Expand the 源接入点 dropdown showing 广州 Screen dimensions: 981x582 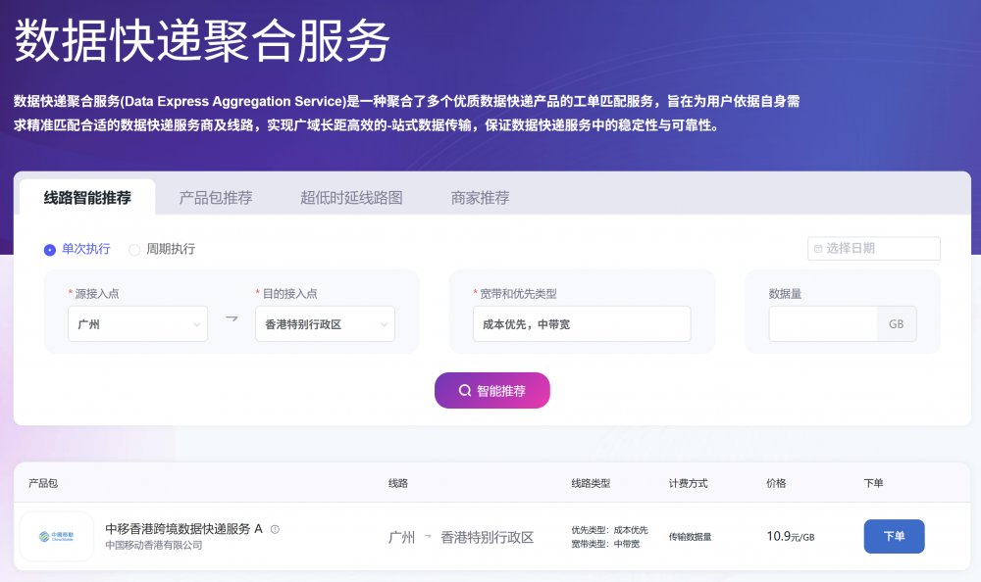coord(137,323)
